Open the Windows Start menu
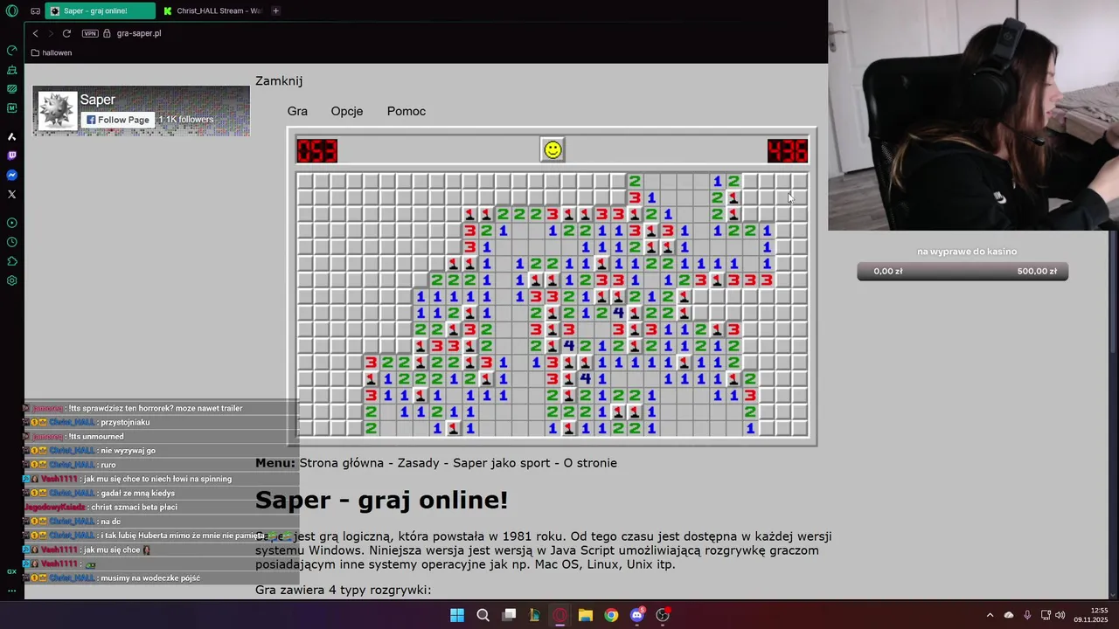The height and width of the screenshot is (629, 1119). (457, 615)
